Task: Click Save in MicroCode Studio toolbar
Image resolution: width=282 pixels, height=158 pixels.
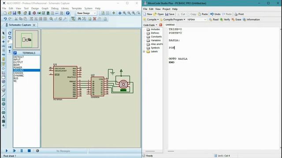Action: coord(170,14)
